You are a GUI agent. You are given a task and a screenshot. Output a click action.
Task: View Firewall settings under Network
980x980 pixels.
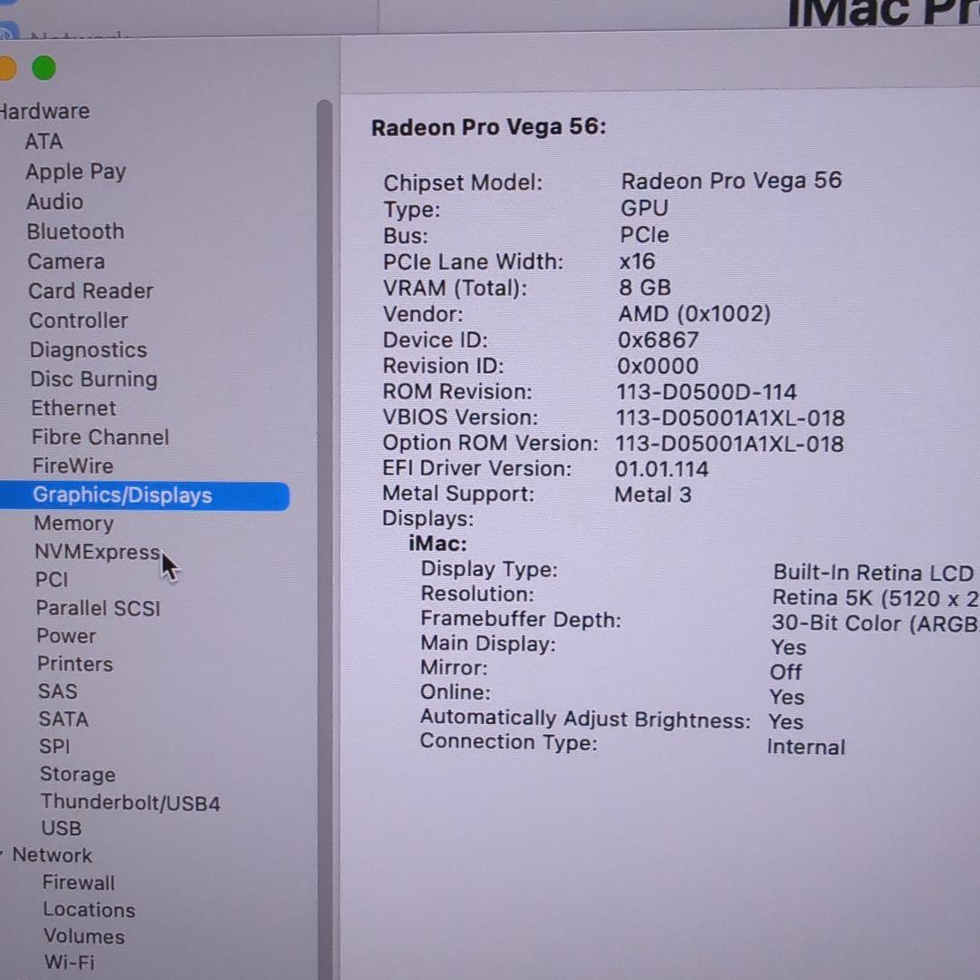78,882
